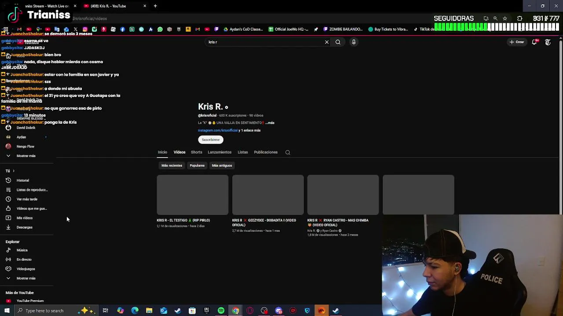The width and height of the screenshot is (563, 316).
Task: Open Microsoft Store from the taskbar
Action: tap(192, 311)
